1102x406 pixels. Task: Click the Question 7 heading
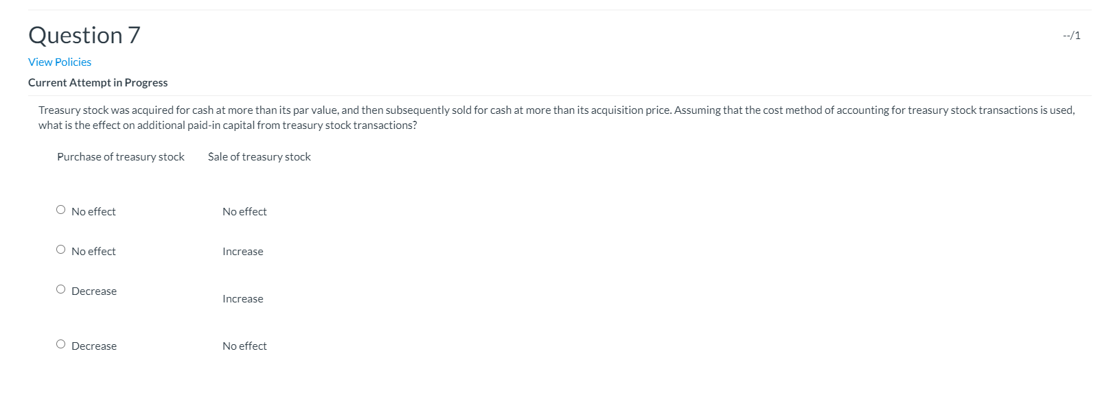pos(84,34)
